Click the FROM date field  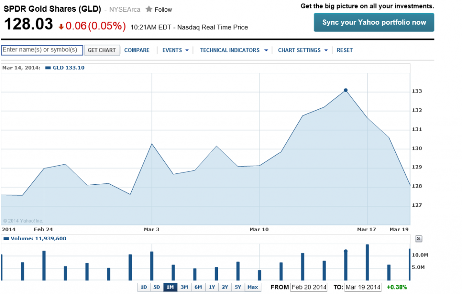tap(309, 287)
